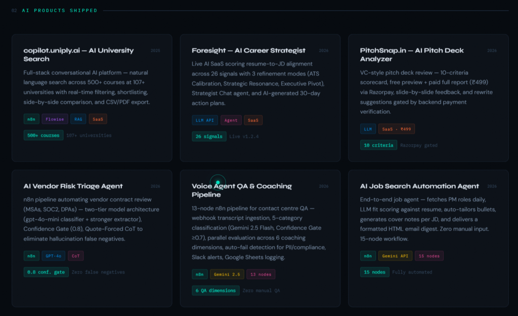
Task: Click the Zero manual QA label
Action: tap(261, 291)
